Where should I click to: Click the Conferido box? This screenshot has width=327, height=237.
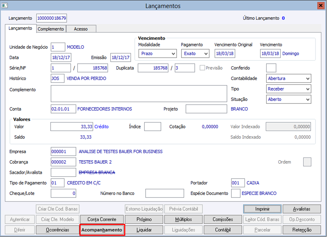pyautogui.click(x=271, y=68)
